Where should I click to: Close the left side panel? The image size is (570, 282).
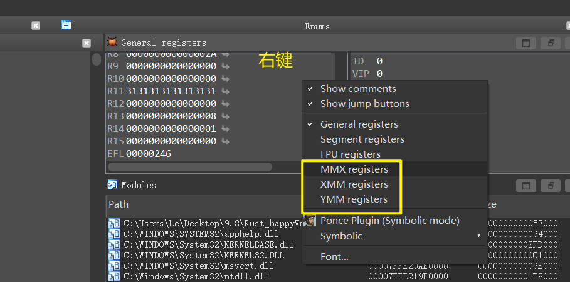[x=86, y=44]
